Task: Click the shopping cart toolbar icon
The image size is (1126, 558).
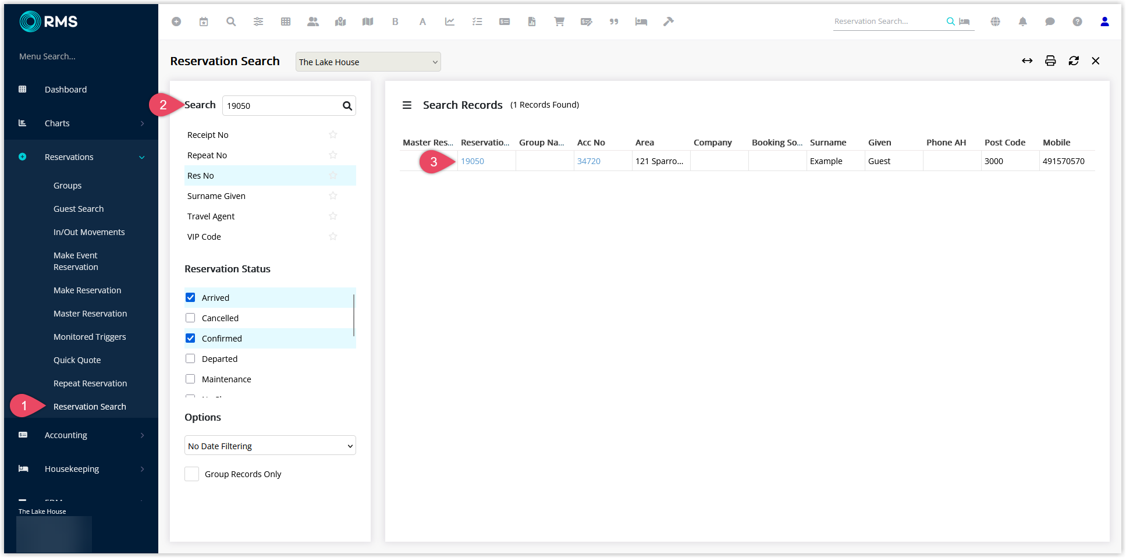Action: tap(559, 22)
